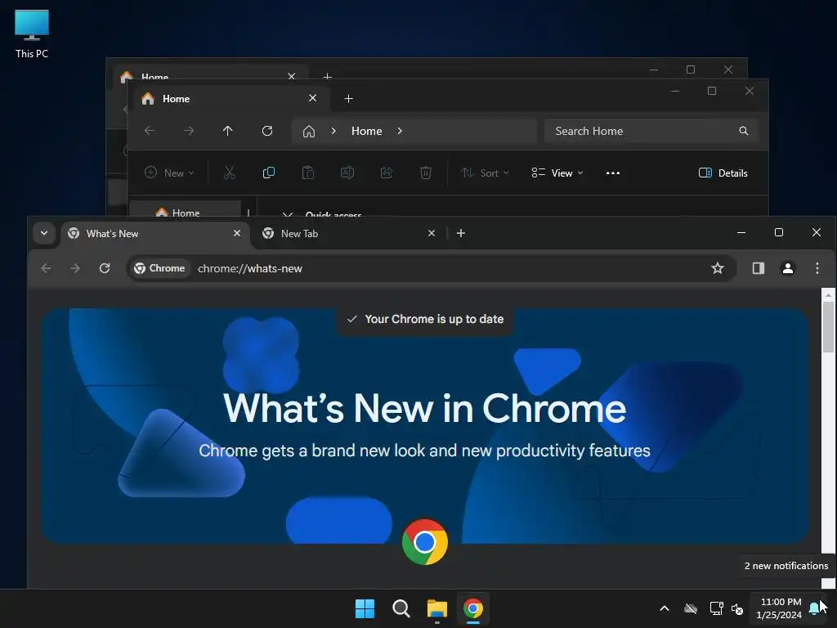Viewport: 837px width, 628px height.
Task: Bookmark this page with the star icon
Action: [x=718, y=268]
